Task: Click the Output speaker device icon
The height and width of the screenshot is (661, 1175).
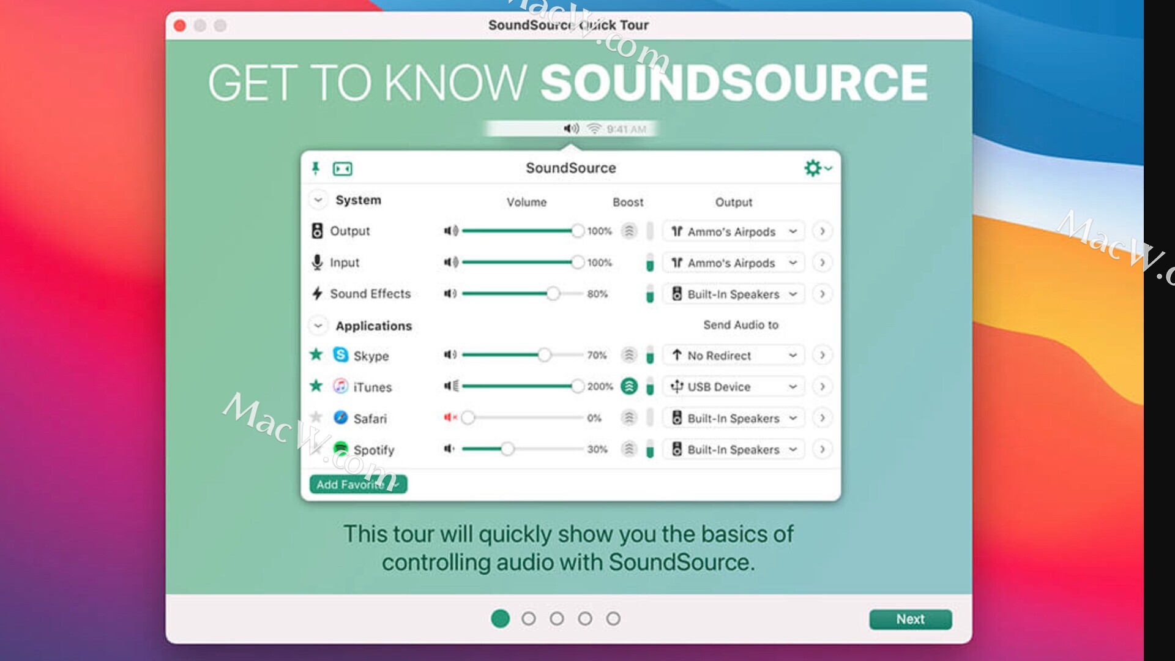Action: [x=317, y=231]
